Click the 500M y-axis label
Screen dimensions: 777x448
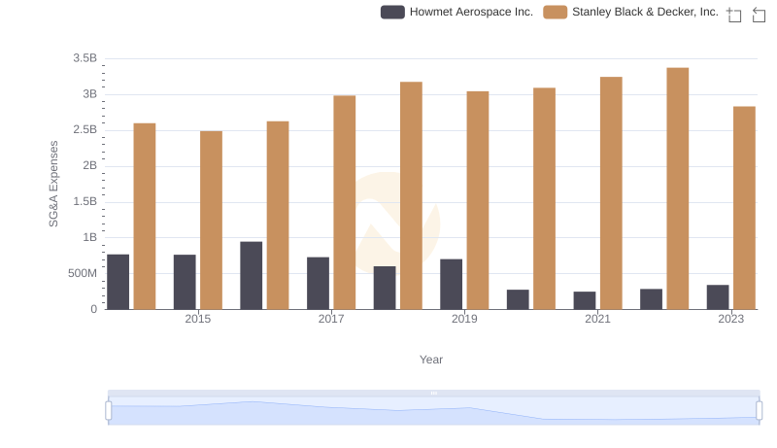coord(83,273)
